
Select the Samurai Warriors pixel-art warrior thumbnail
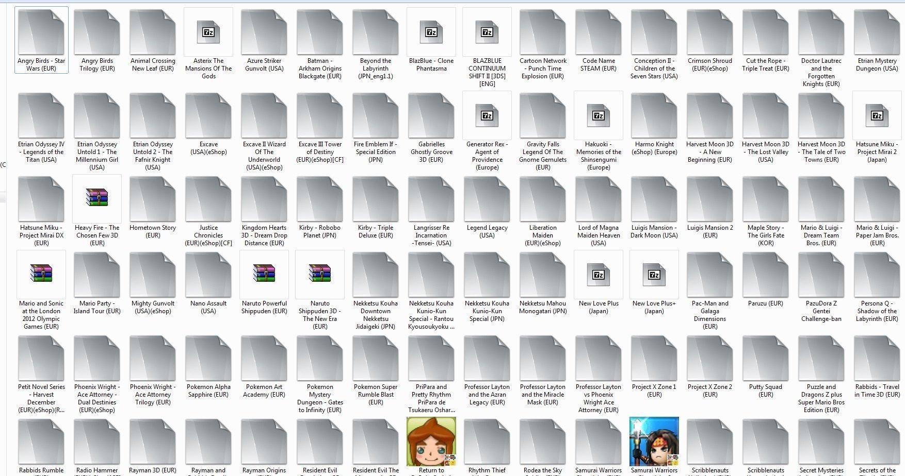point(654,441)
